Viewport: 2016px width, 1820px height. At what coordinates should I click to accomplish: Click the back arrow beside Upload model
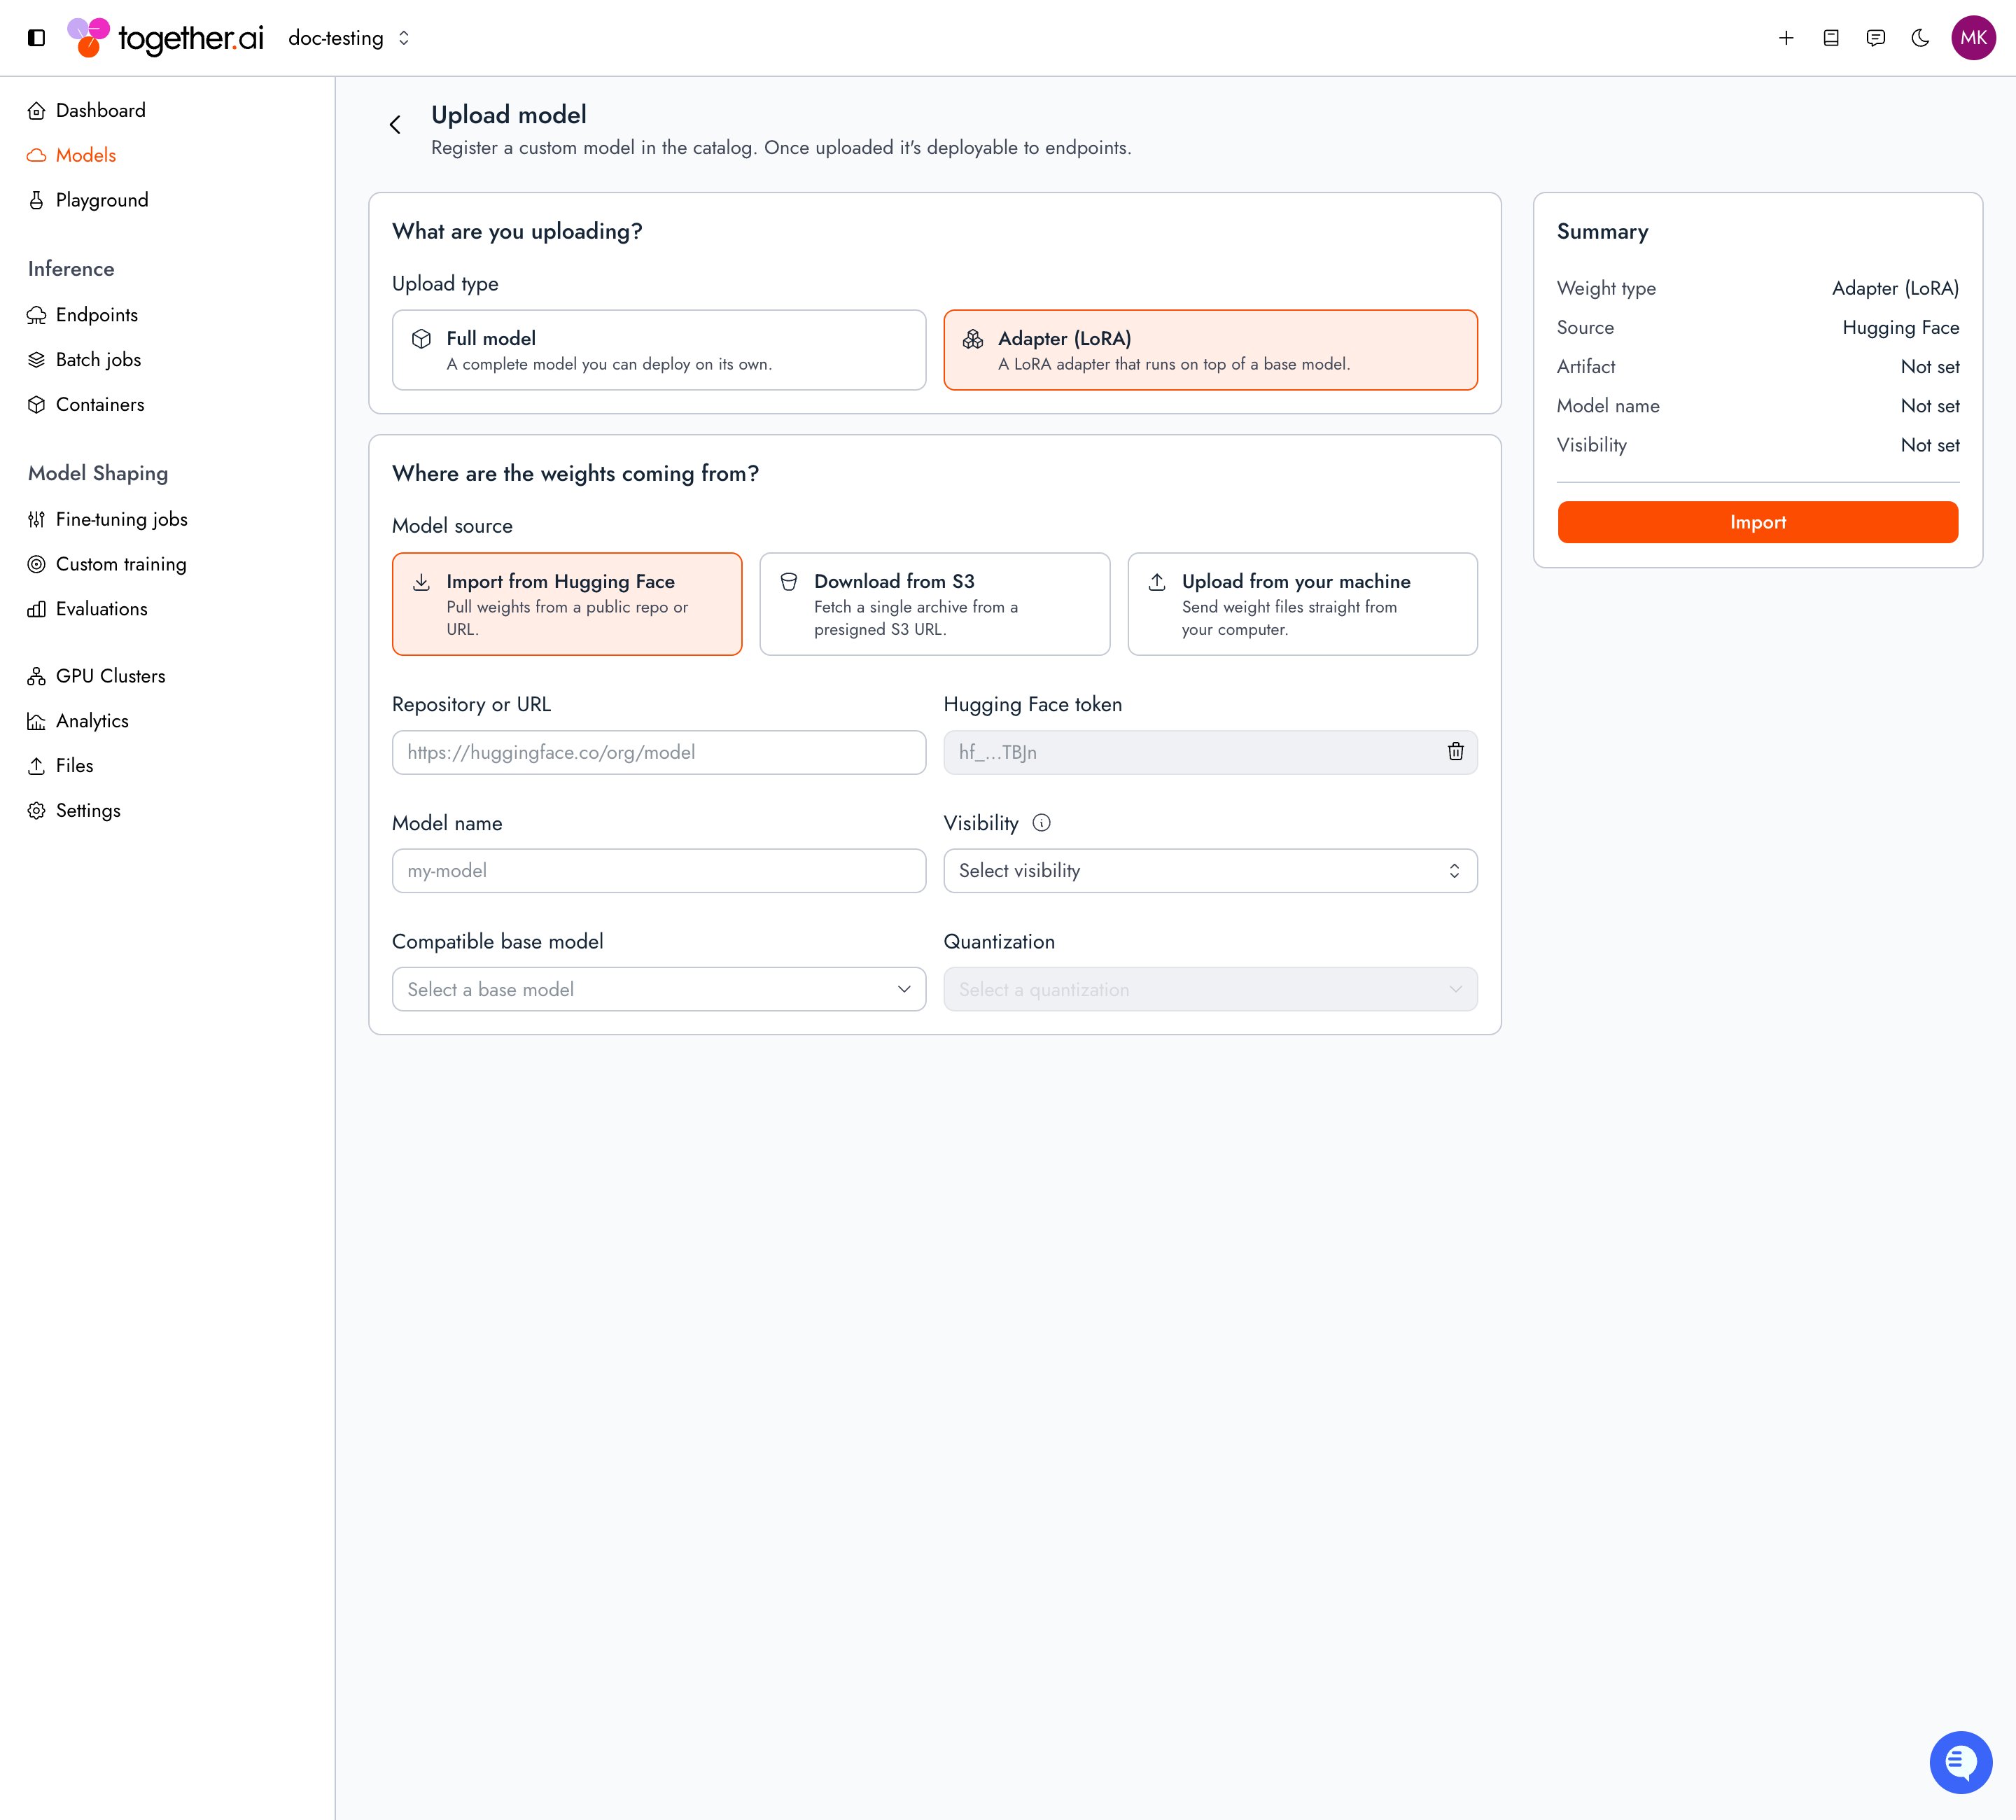(x=395, y=124)
